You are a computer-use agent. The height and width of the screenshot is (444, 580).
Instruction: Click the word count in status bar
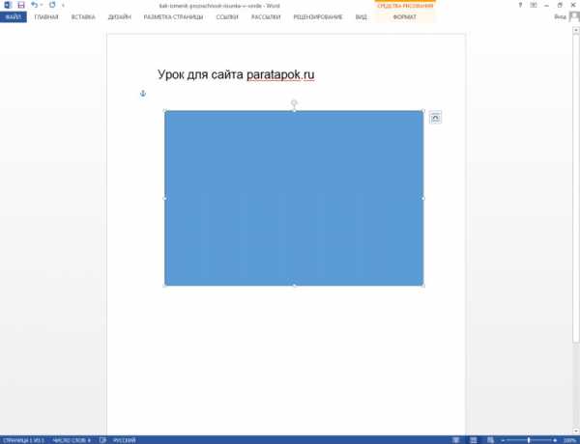coord(72,440)
